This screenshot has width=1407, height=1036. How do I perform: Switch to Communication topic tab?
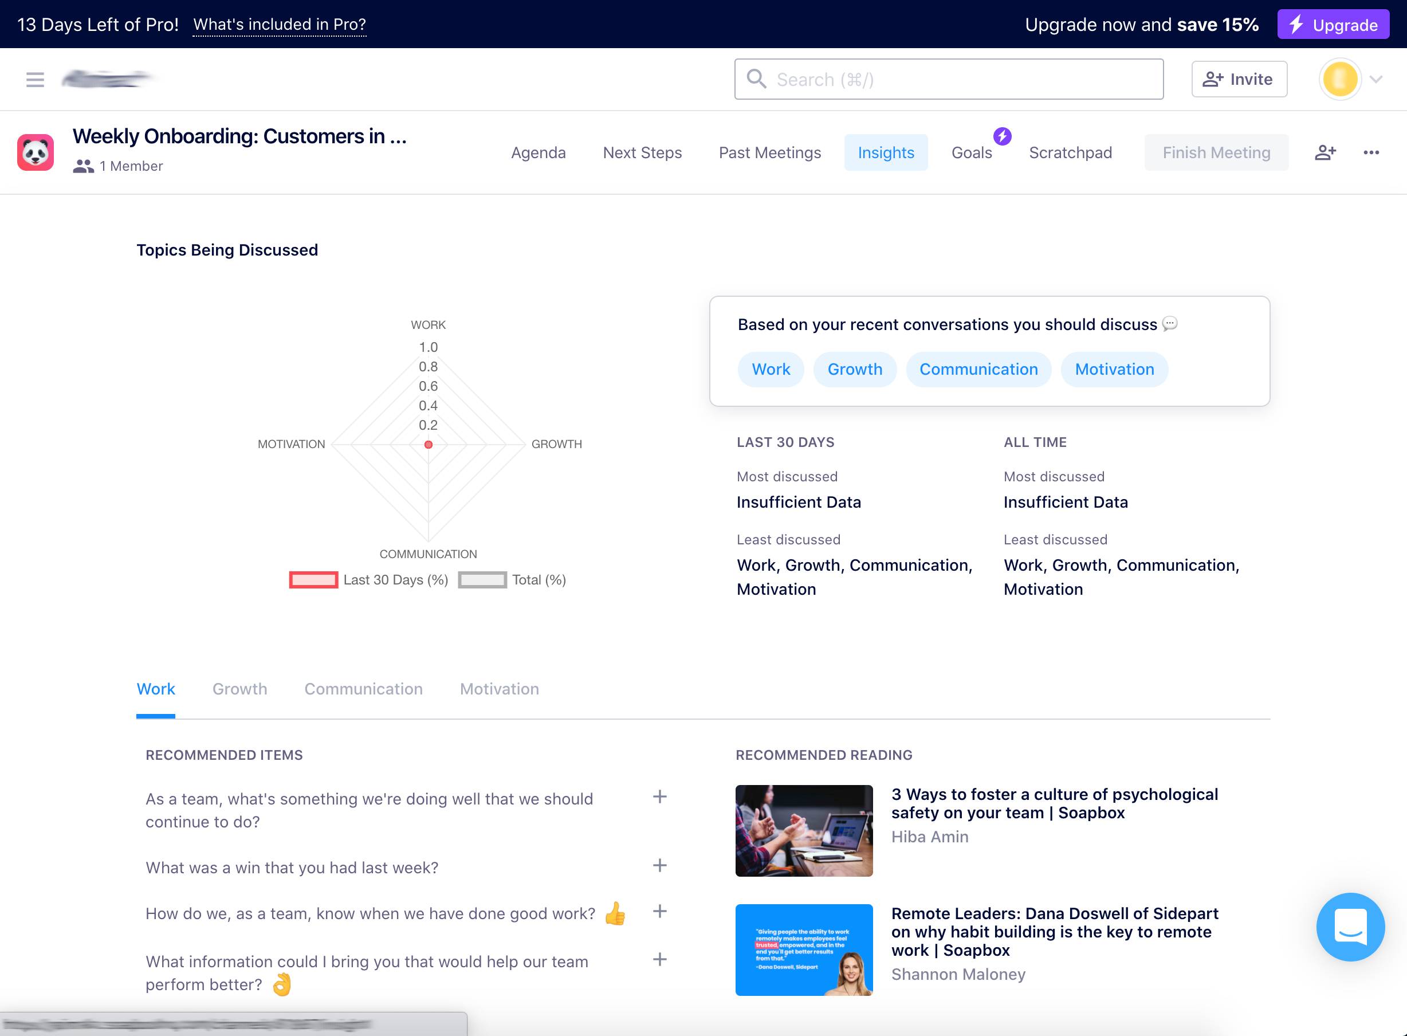[x=363, y=689]
